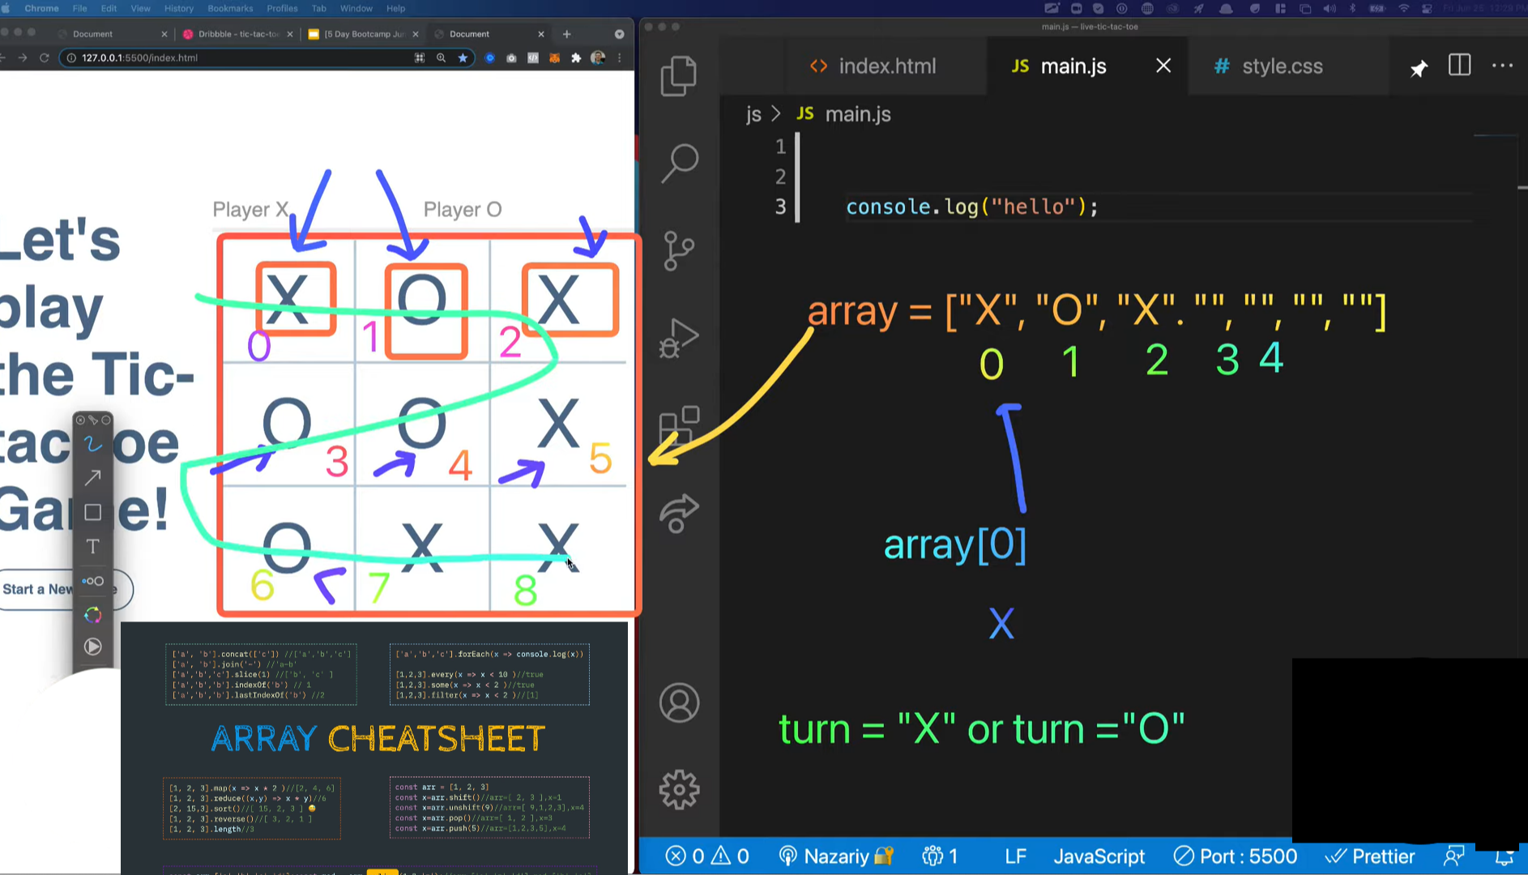
Task: Open the Source Control panel in VS Code
Action: [680, 251]
